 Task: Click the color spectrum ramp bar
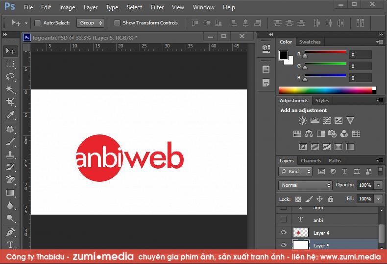point(325,90)
